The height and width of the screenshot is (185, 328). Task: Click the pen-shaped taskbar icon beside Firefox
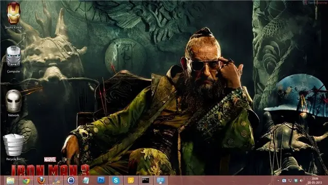click(x=56, y=180)
